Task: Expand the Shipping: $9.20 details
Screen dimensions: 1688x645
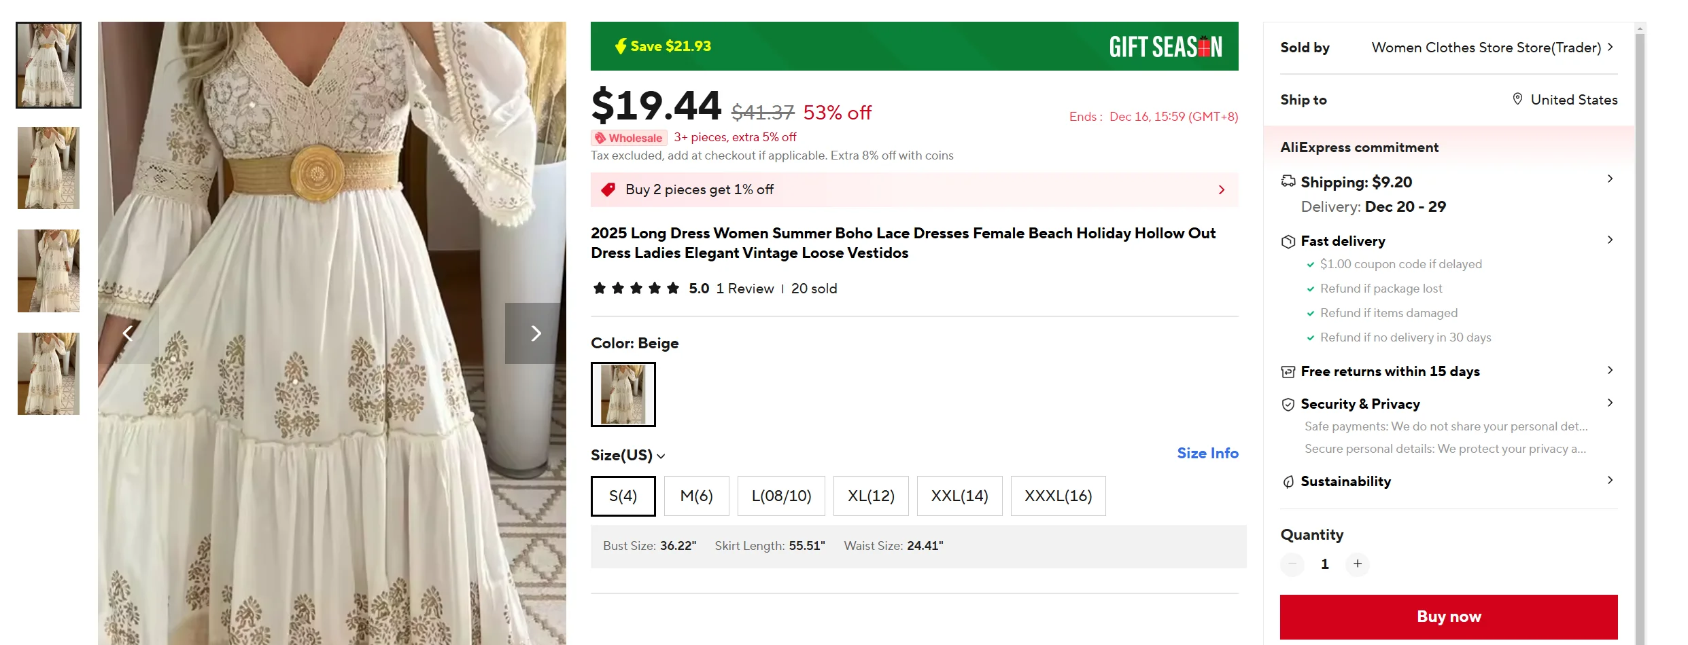Action: (x=1610, y=179)
